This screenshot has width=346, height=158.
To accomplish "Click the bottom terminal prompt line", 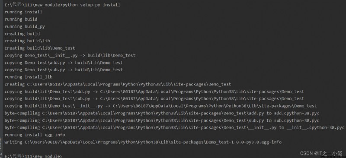I will point(34,156).
